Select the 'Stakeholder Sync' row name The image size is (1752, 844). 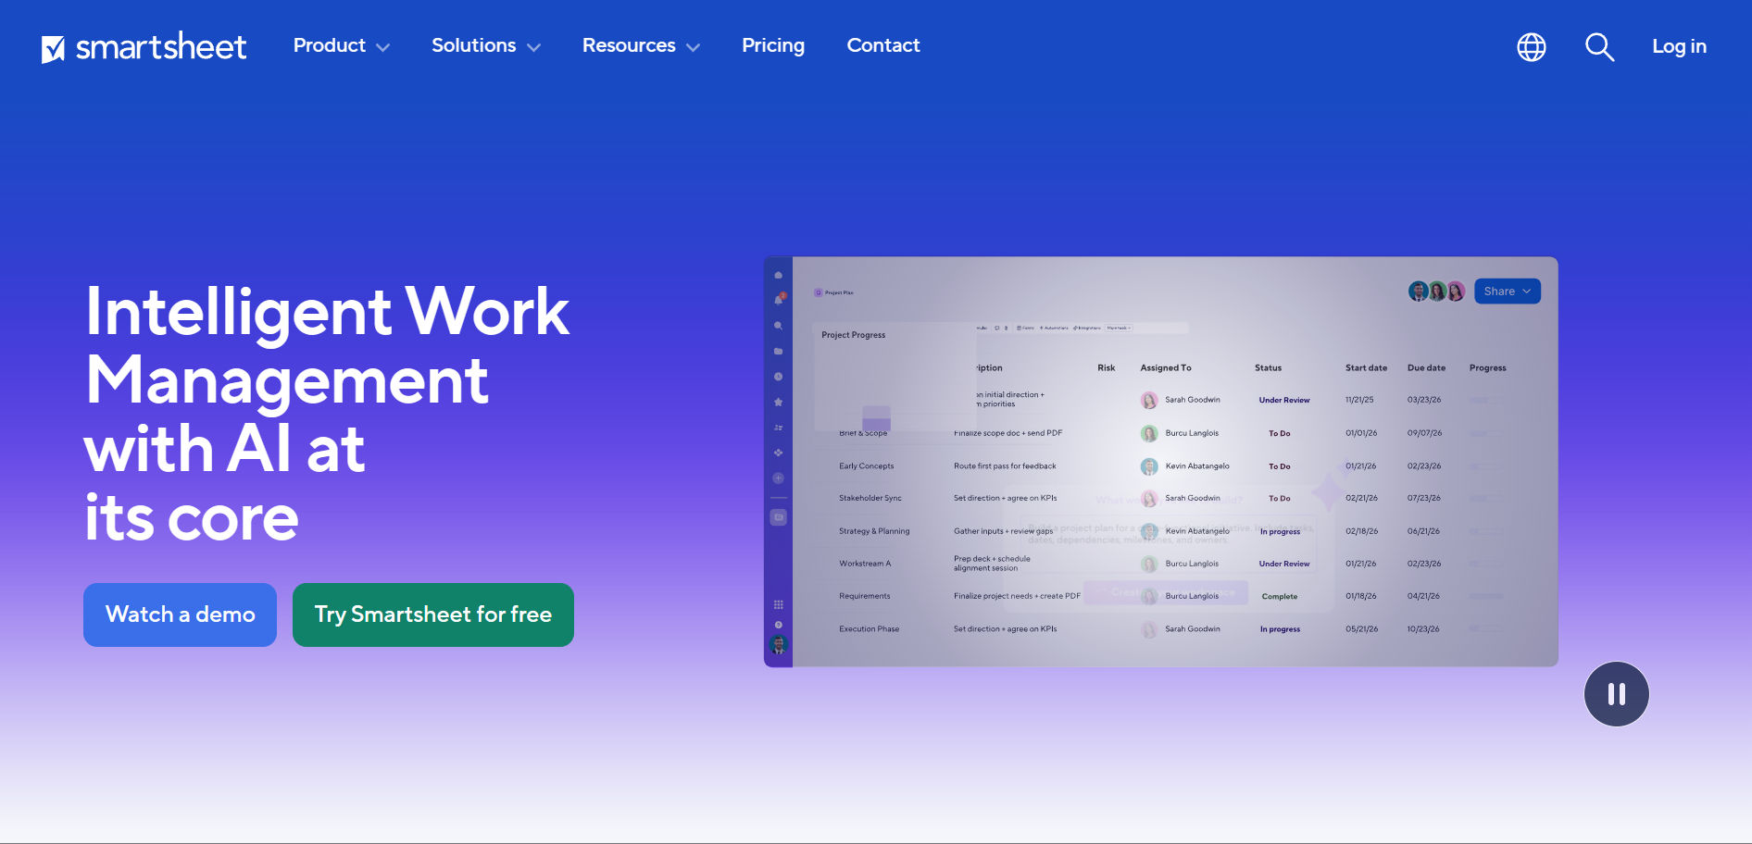(x=870, y=498)
